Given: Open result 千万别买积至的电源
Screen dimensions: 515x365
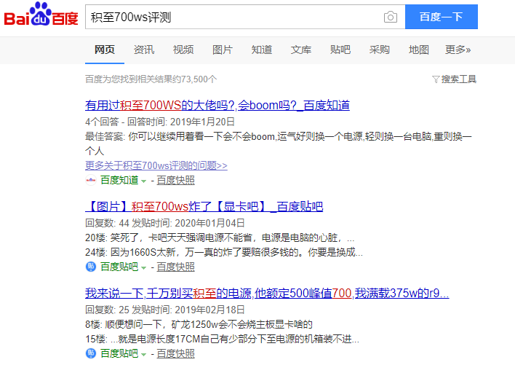Looking at the screenshot, I should (267, 293).
